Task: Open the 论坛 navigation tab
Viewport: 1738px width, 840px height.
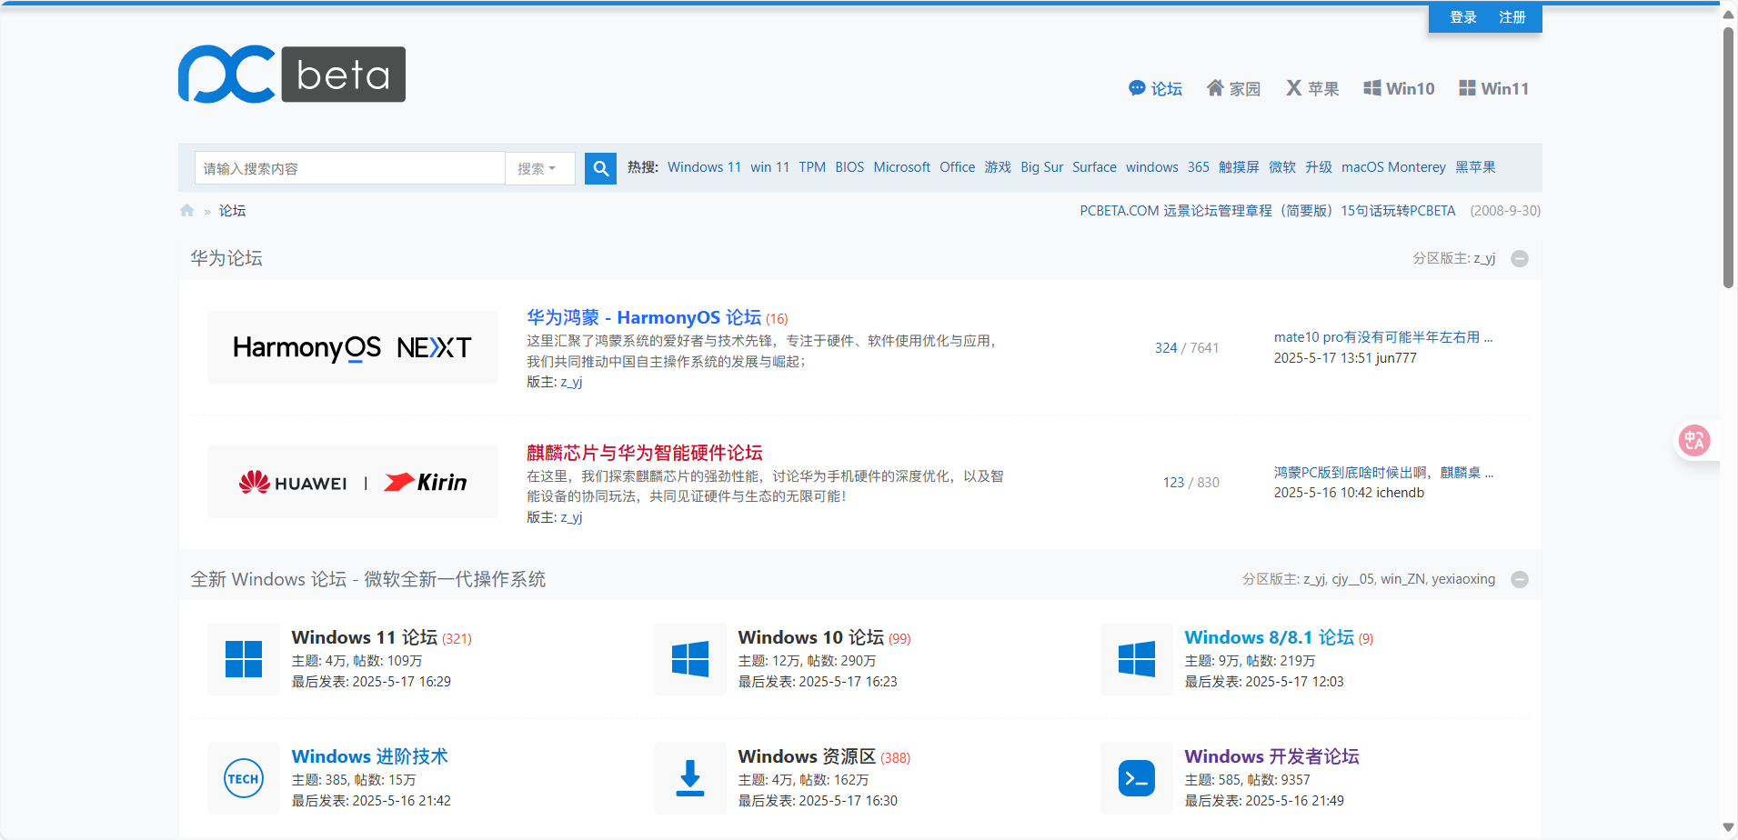Action: (1155, 89)
